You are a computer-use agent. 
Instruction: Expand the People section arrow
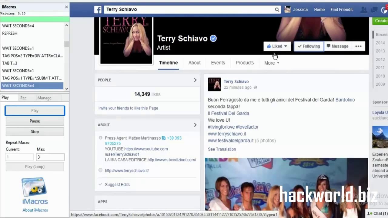click(x=195, y=80)
